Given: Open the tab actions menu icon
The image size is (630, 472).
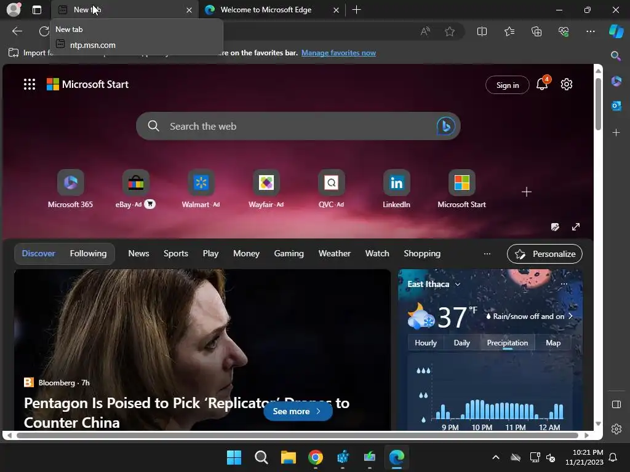Looking at the screenshot, I should click(x=36, y=10).
